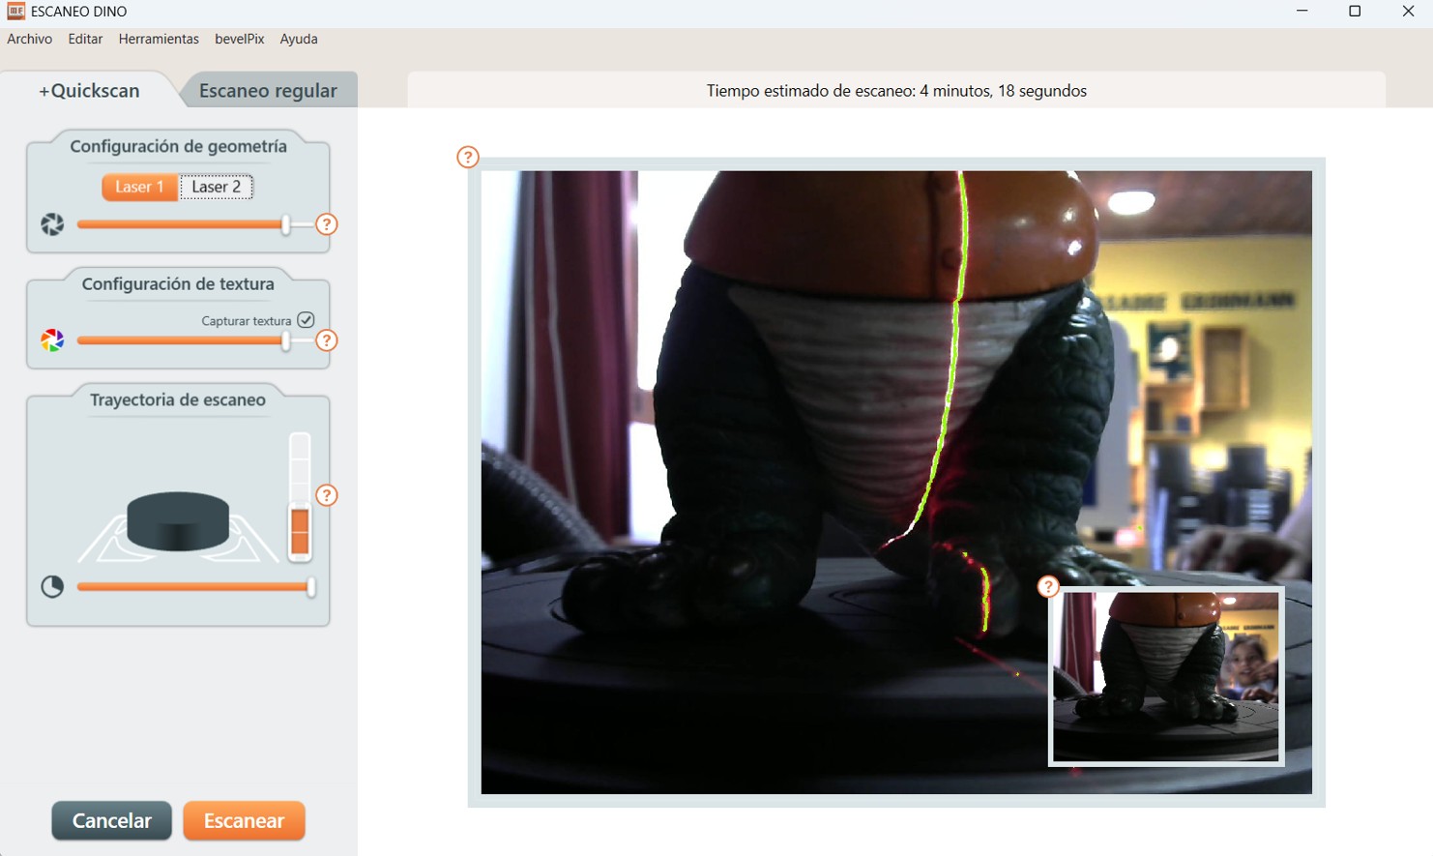Click the turntable platform illustration
This screenshot has width=1433, height=856.
(178, 525)
